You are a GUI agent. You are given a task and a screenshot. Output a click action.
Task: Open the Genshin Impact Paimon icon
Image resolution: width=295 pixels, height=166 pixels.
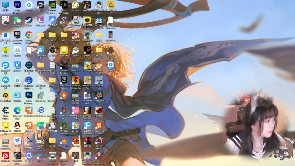(x=6, y=20)
